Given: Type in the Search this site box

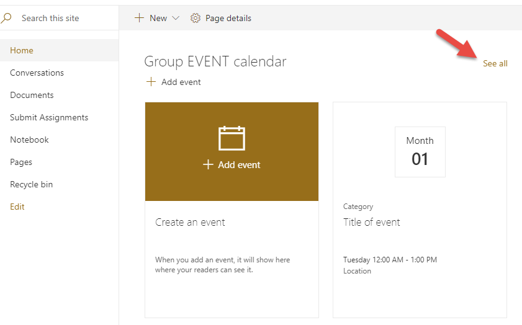Looking at the screenshot, I should click(62, 18).
